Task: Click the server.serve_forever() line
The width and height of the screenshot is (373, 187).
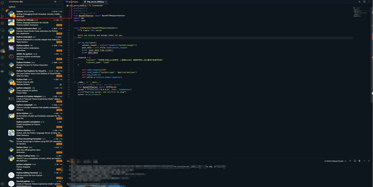Action: [x=89, y=94]
